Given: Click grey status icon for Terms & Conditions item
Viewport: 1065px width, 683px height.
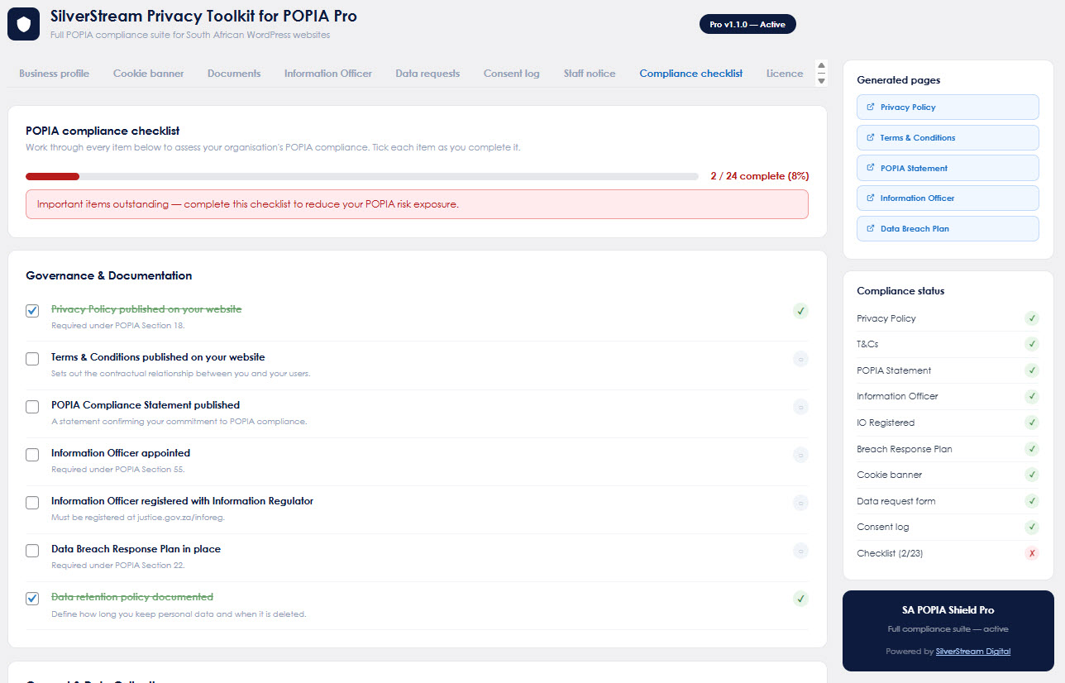Looking at the screenshot, I should [x=800, y=359].
